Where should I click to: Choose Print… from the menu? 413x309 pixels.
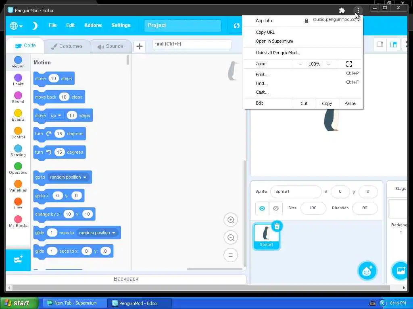point(302,74)
